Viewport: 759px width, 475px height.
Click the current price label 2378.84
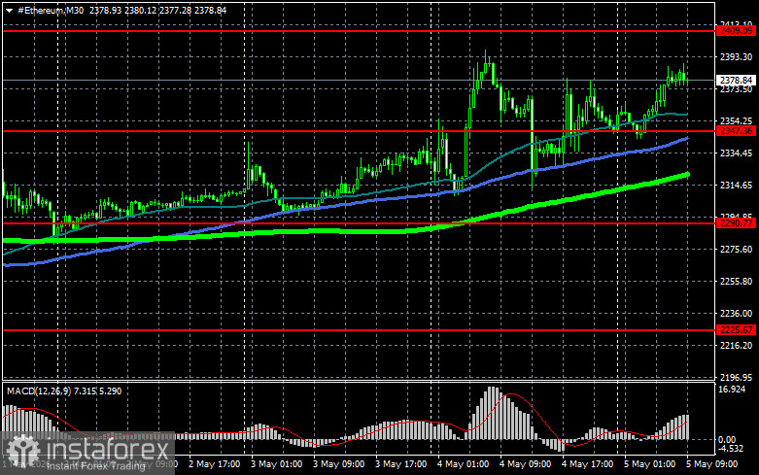click(736, 81)
